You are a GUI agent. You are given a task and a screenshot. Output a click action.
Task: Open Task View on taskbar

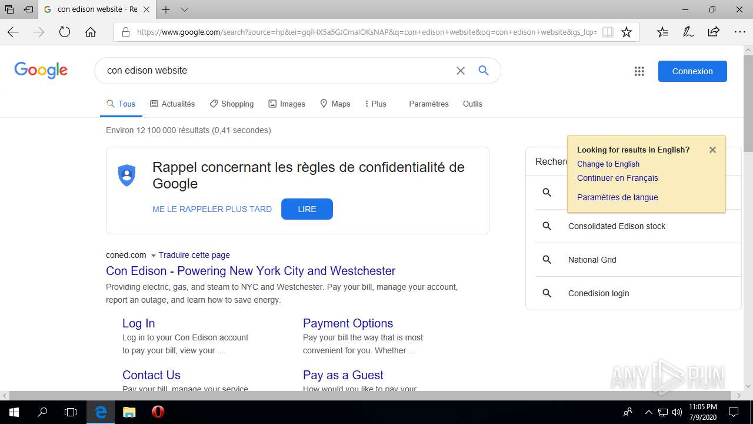[x=71, y=412]
